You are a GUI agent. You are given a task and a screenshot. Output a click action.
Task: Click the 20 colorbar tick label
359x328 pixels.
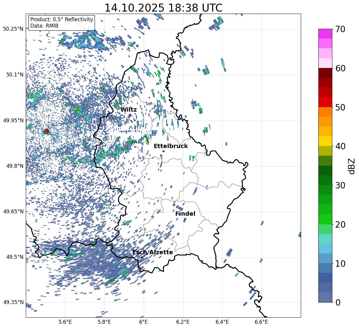pyautogui.click(x=341, y=224)
